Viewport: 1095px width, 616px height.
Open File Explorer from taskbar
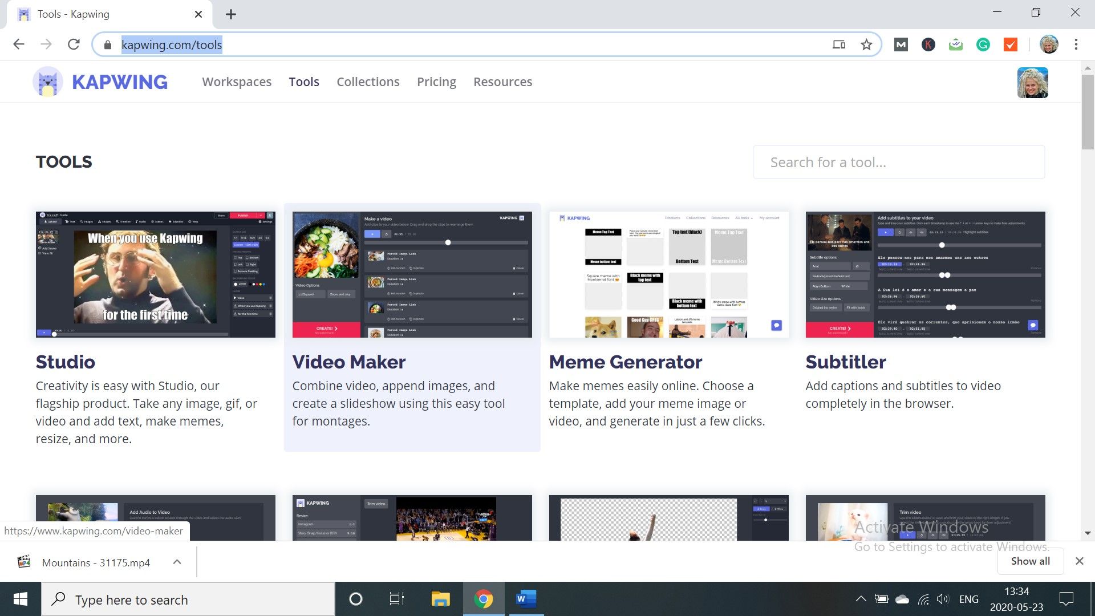point(440,599)
